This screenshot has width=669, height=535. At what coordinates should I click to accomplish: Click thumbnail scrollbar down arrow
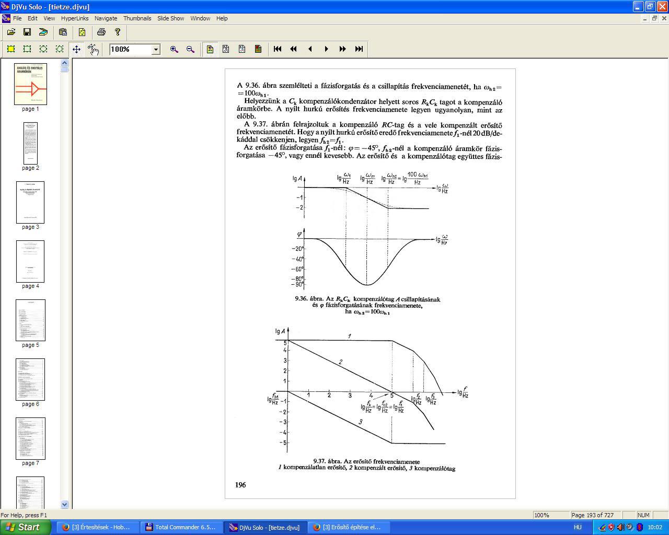coord(65,504)
